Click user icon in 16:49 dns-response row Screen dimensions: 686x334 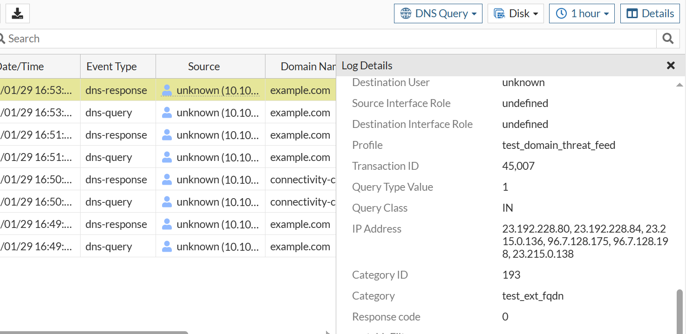pyautogui.click(x=167, y=224)
